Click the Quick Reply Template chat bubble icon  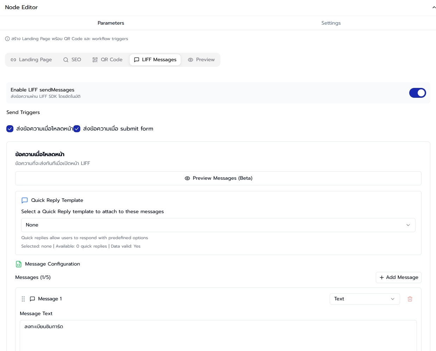click(24, 200)
